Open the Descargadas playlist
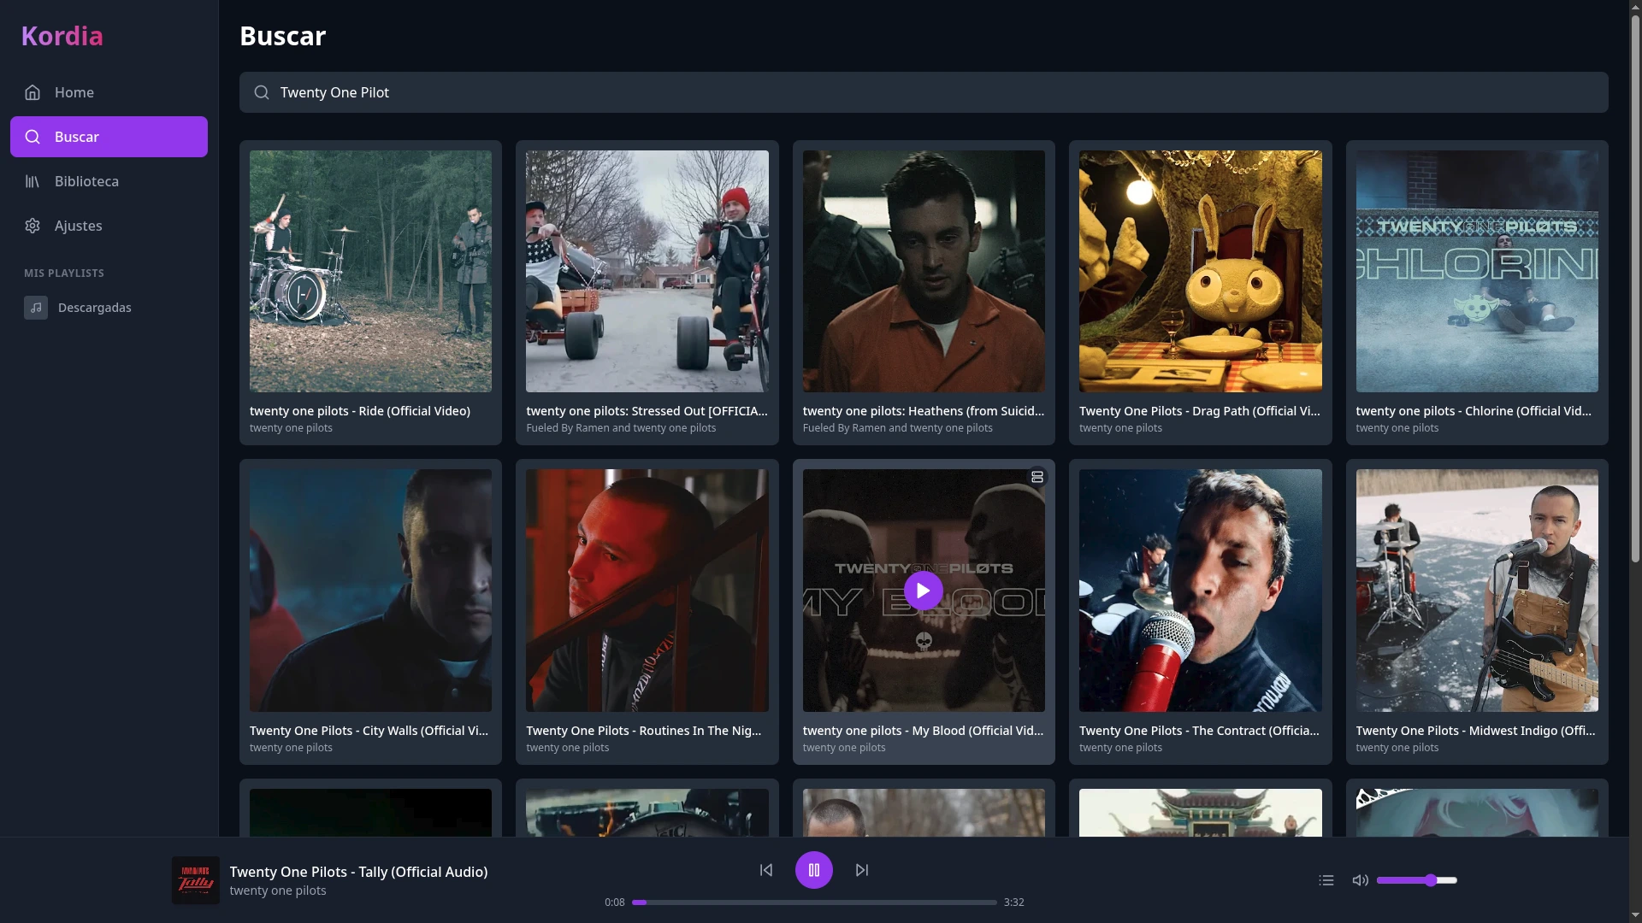Viewport: 1642px width, 923px height. coord(109,308)
